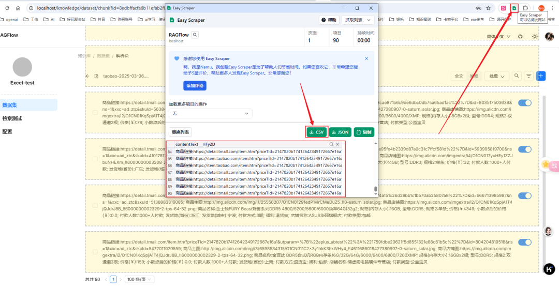Screen dimensions: 559x289
Task: Click the 复制 copy button
Action: coord(364,132)
